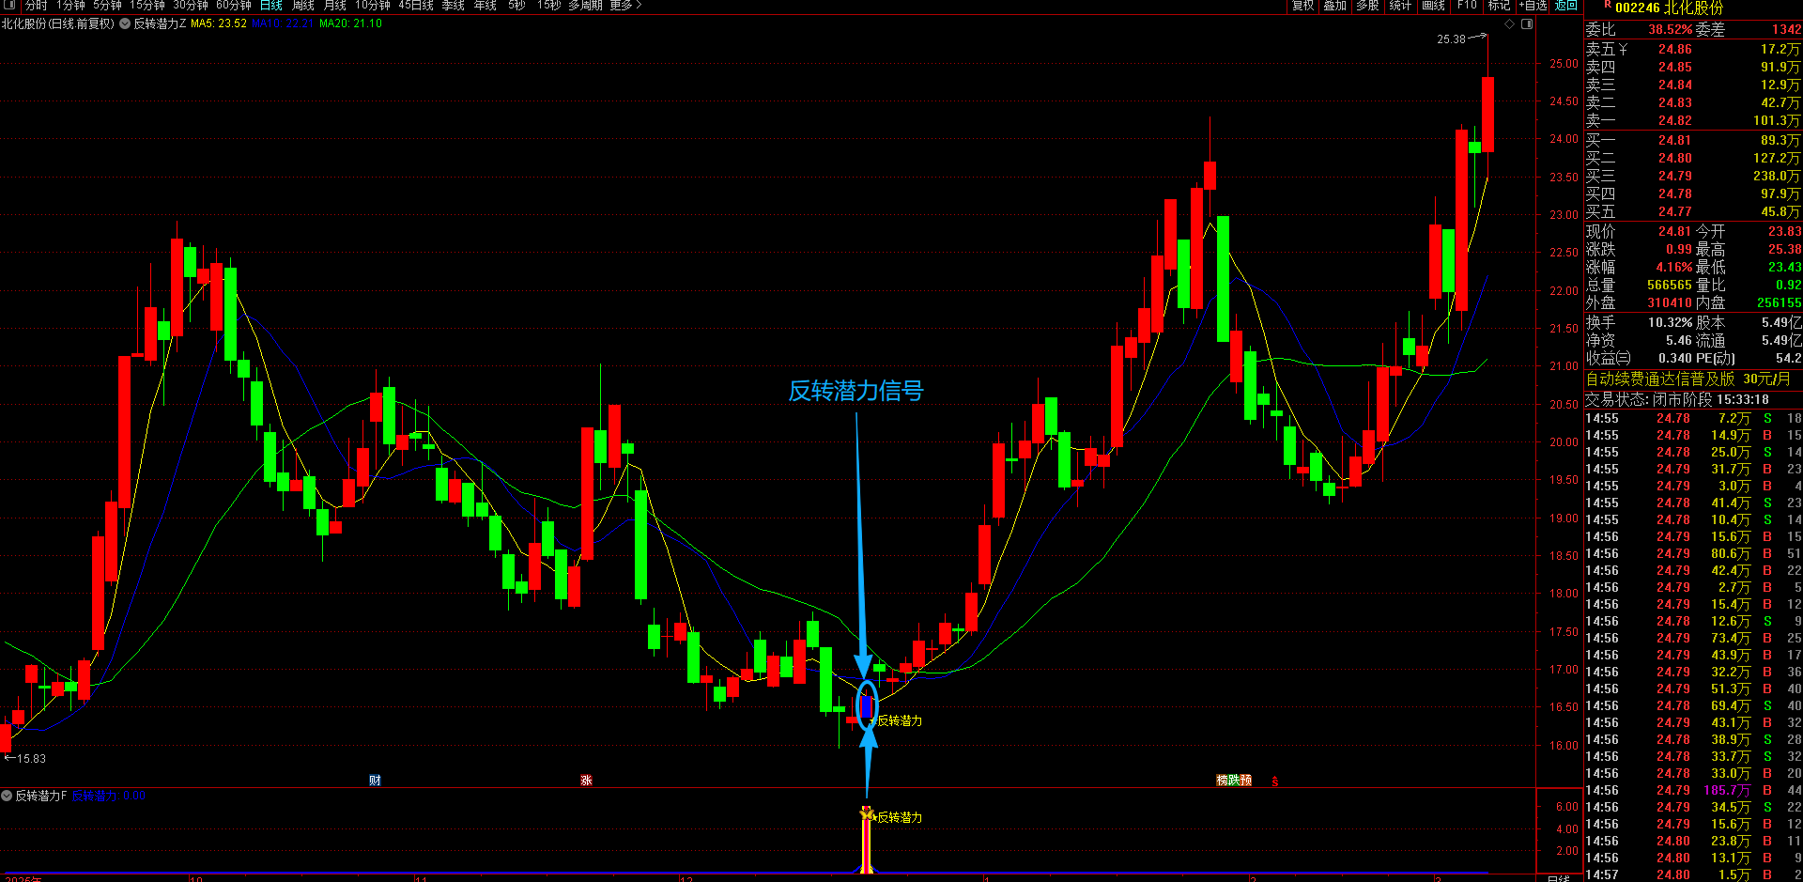Open F10 company information

point(1467,5)
